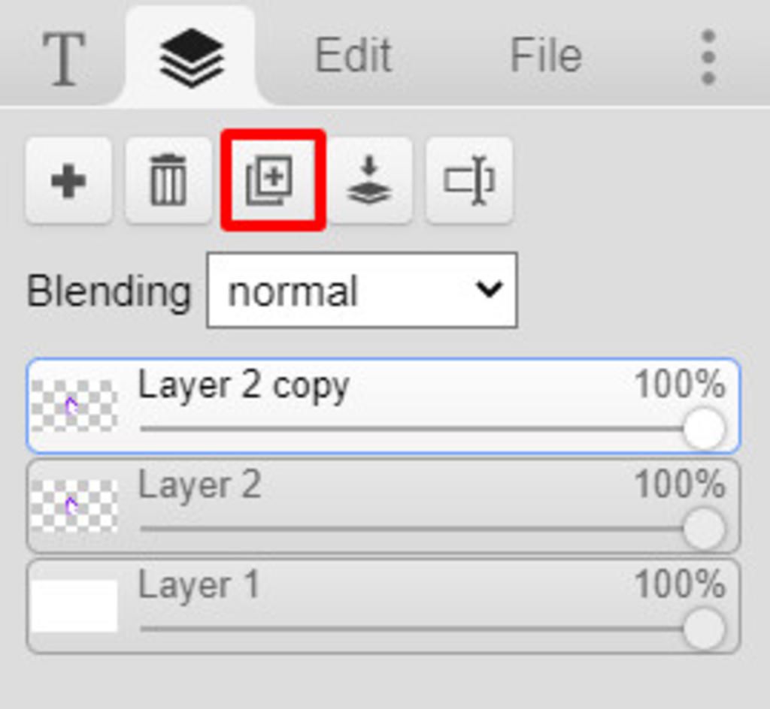Open the three-dot more options menu
The height and width of the screenshot is (709, 770).
pyautogui.click(x=708, y=57)
